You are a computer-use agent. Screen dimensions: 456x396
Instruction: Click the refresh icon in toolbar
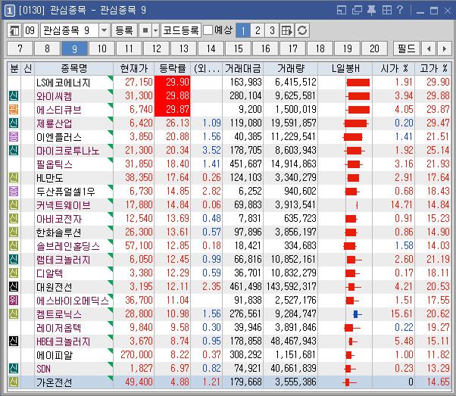(302, 30)
